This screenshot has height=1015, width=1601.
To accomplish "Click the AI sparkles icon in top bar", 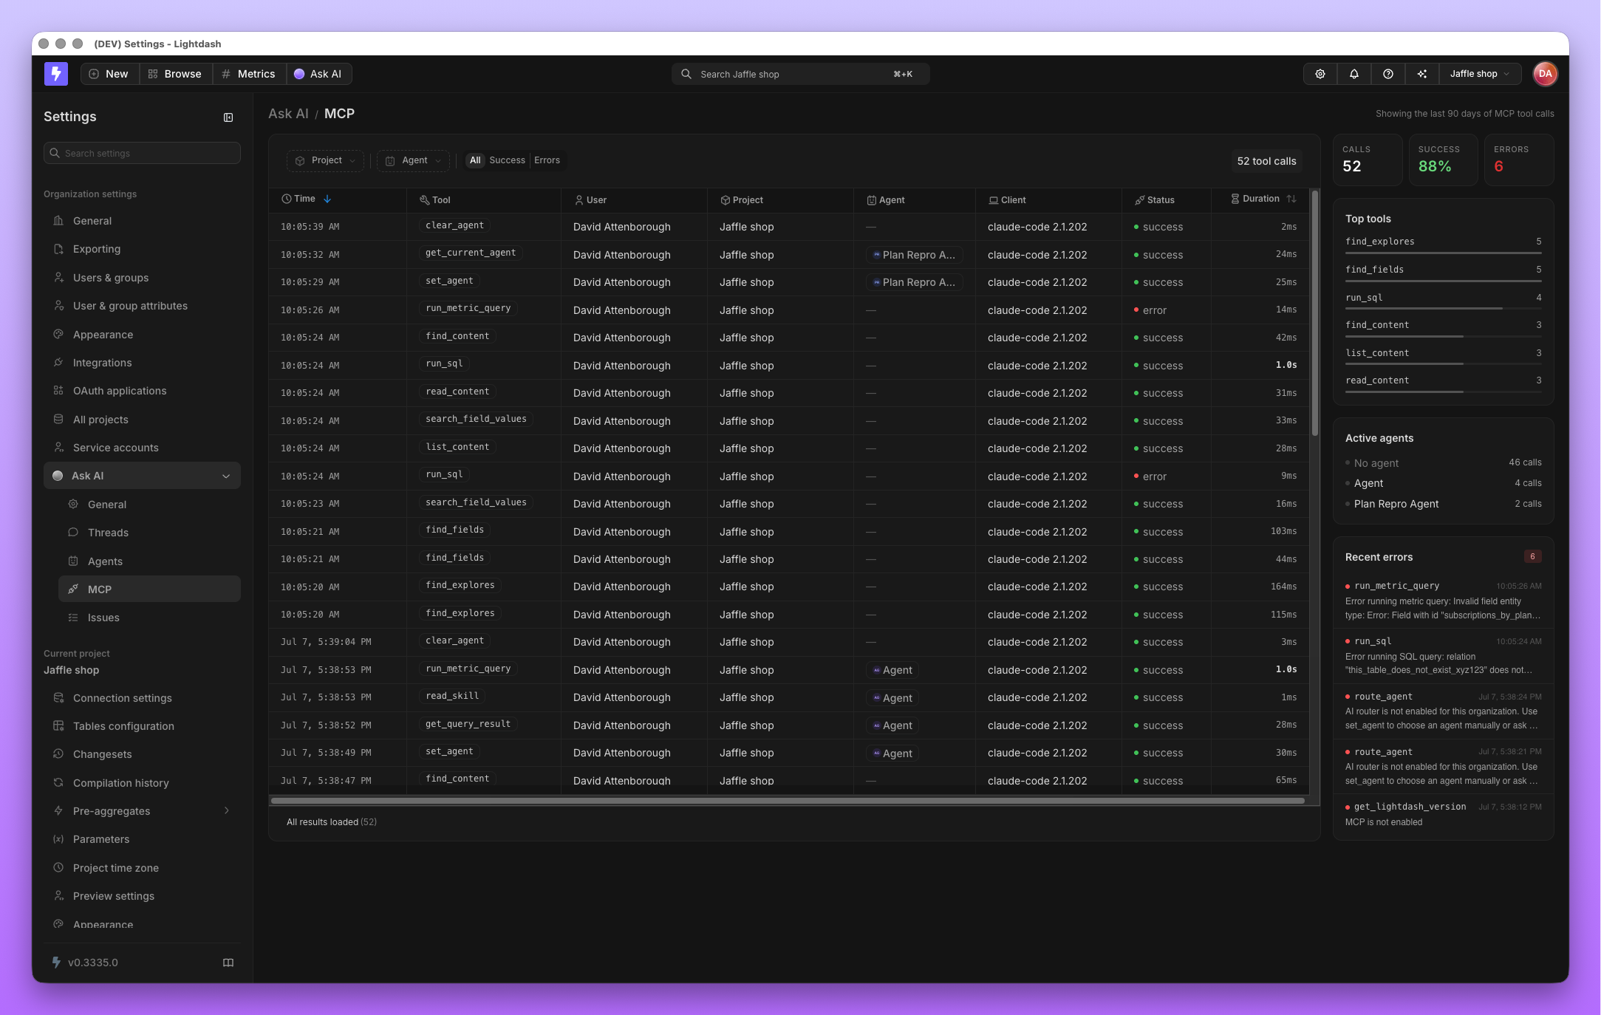I will 1422,74.
